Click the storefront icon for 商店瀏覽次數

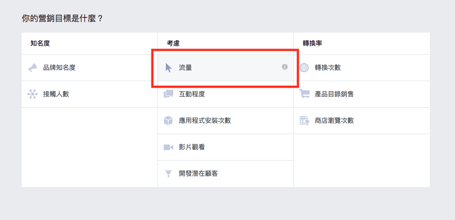pyautogui.click(x=304, y=121)
